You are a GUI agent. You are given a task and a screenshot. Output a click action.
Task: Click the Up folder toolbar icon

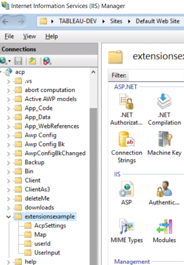coord(32,61)
